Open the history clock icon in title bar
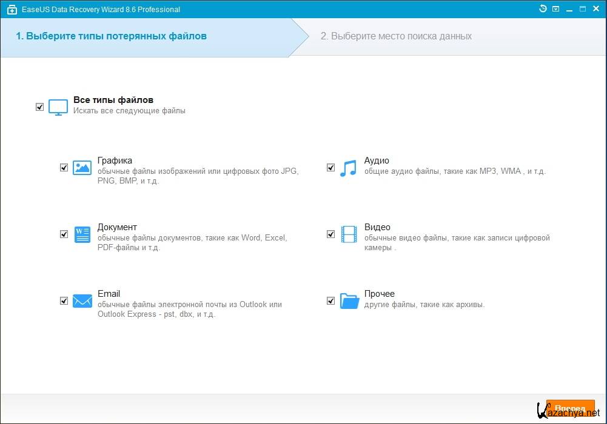Screen dimensions: 607x424 (543, 9)
